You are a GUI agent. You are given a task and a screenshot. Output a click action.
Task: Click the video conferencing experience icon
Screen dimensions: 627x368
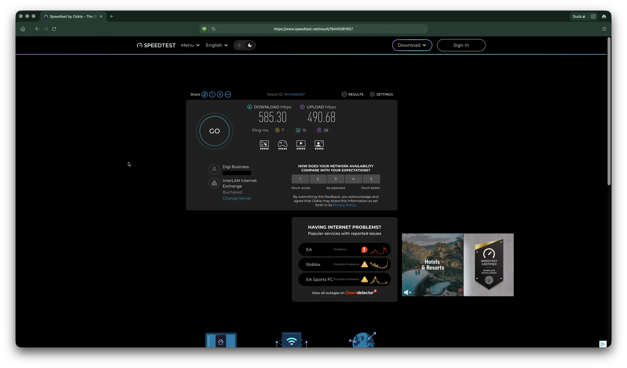(x=319, y=145)
